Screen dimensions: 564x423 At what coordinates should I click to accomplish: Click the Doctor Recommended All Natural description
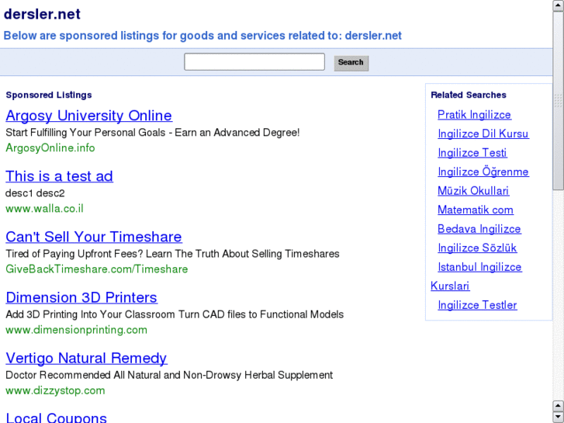[x=169, y=375]
